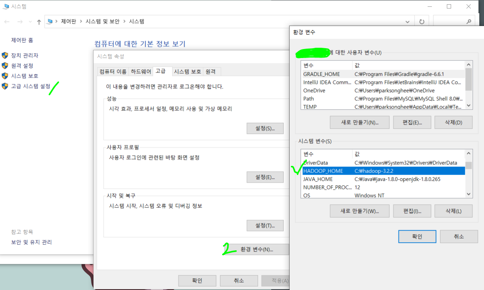Go up one level with the up arrow
The height and width of the screenshot is (290, 484).
click(x=39, y=22)
